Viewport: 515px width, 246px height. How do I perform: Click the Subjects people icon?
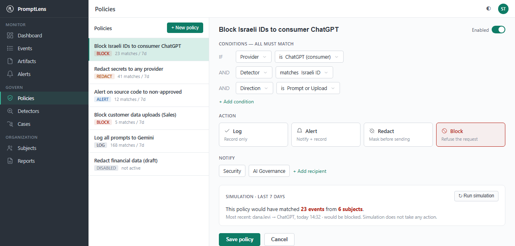click(10, 148)
